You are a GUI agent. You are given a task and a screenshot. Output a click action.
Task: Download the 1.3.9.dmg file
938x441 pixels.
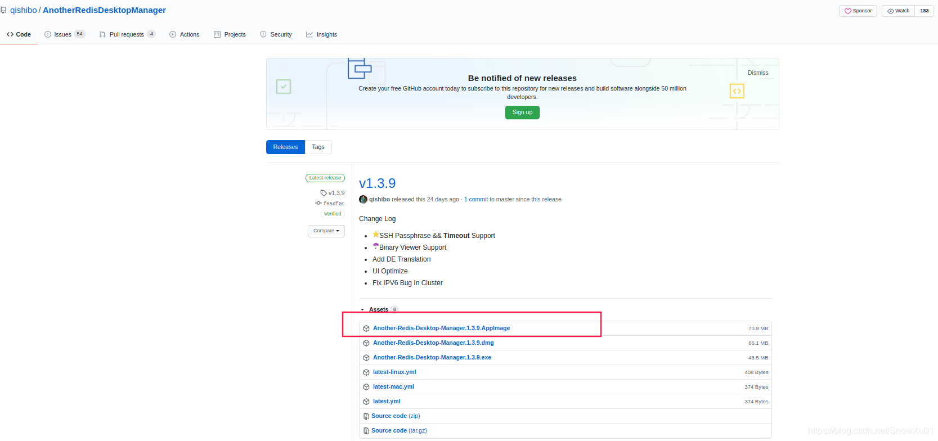pyautogui.click(x=433, y=343)
